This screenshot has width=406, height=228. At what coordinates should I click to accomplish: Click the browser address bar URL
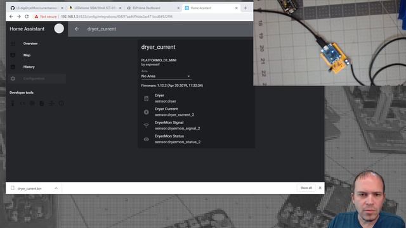[x=117, y=16]
